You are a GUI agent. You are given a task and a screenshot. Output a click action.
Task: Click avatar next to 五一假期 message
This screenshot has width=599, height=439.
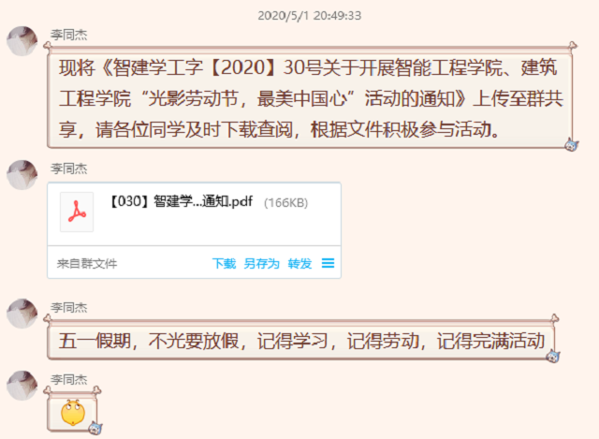pyautogui.click(x=22, y=314)
